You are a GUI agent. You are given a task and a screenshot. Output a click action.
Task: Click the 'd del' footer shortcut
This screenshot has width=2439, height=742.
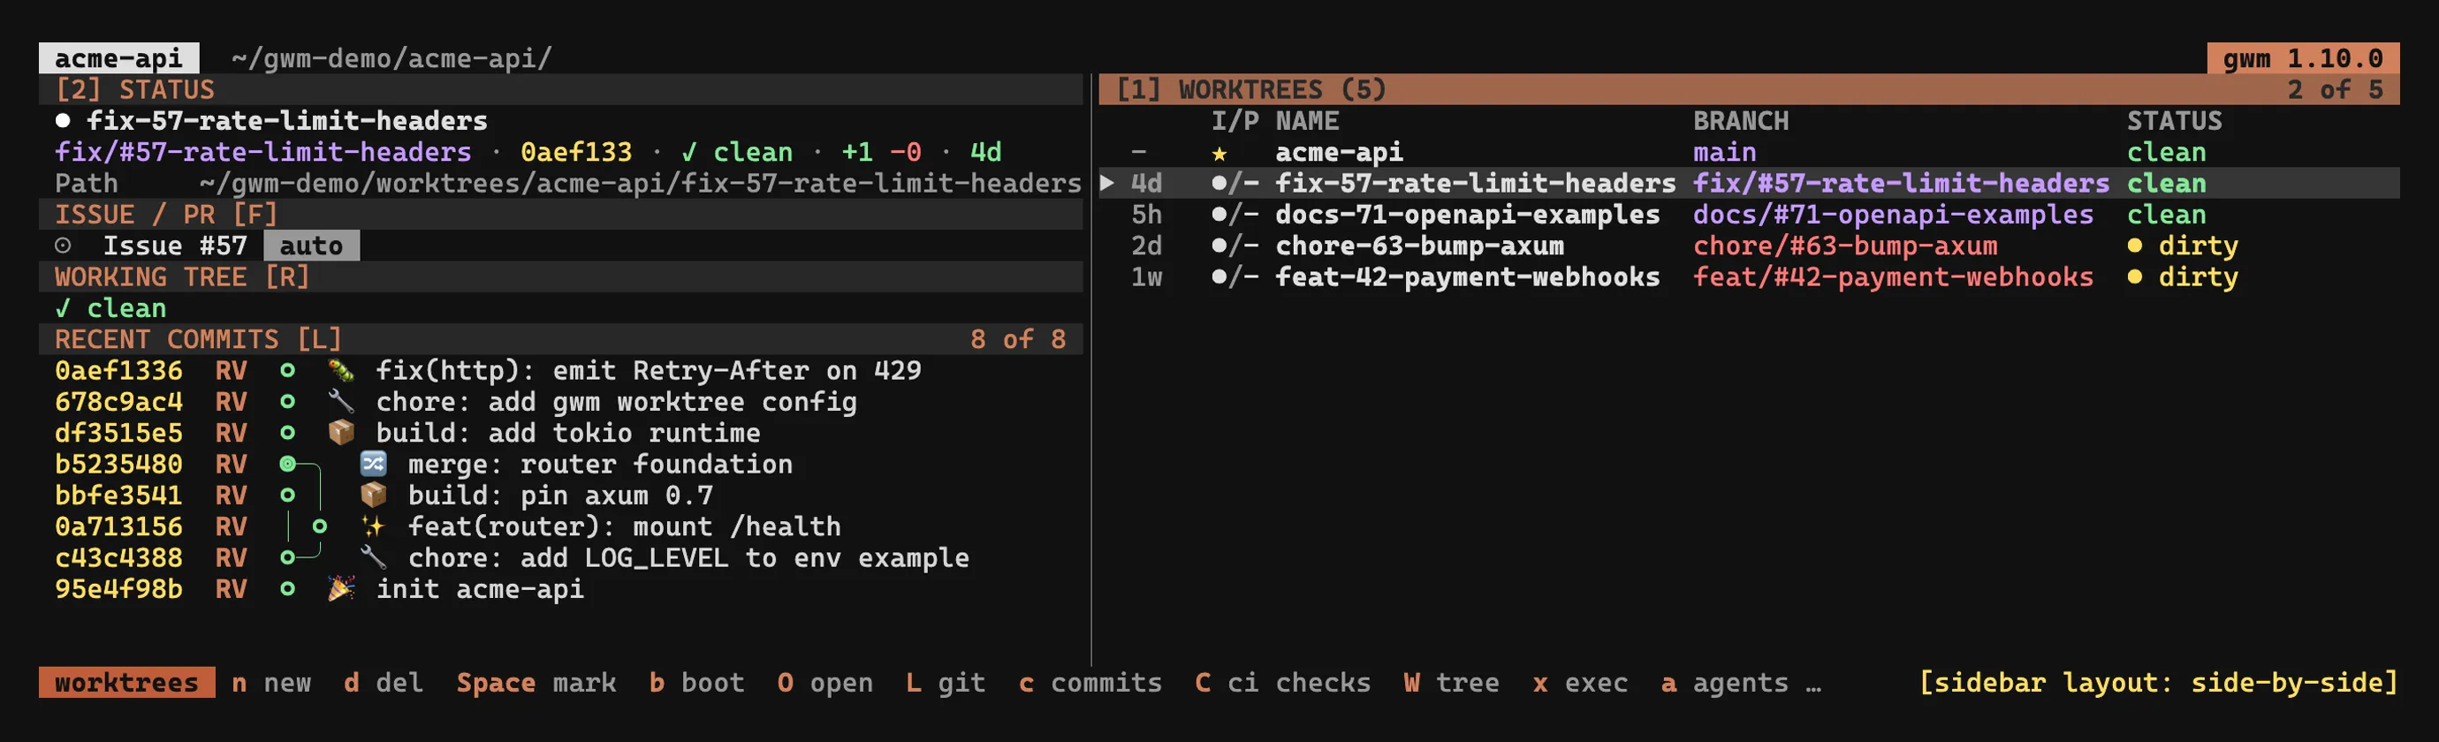coord(384,684)
